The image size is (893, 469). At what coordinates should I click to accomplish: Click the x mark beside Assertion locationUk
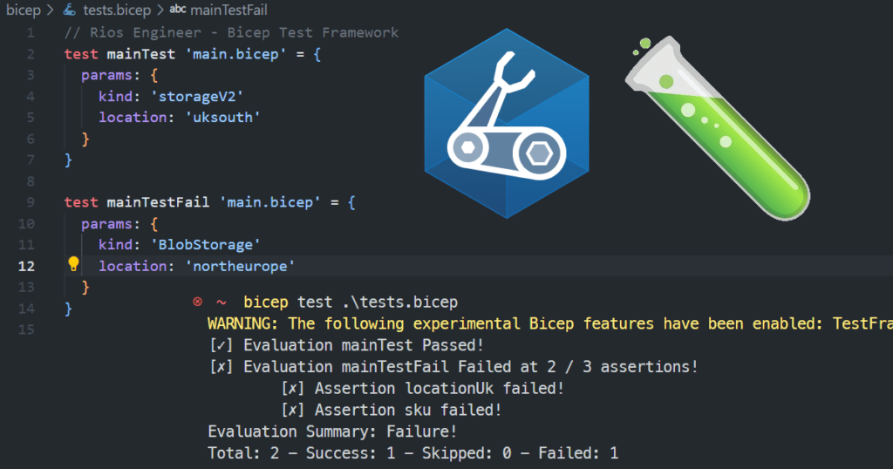tap(293, 388)
